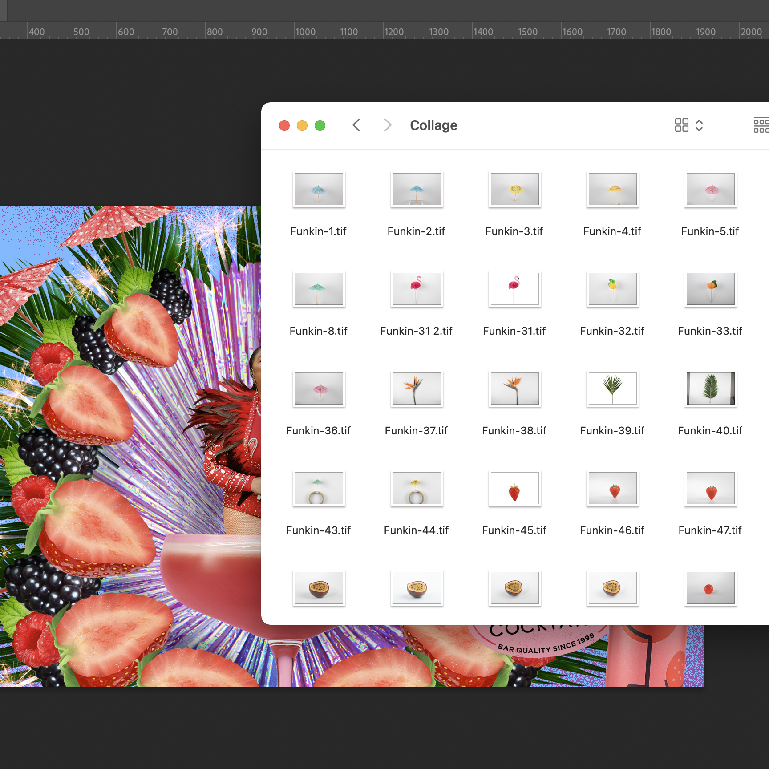
Task: Click the Funkin-45.tif file name
Action: [514, 530]
